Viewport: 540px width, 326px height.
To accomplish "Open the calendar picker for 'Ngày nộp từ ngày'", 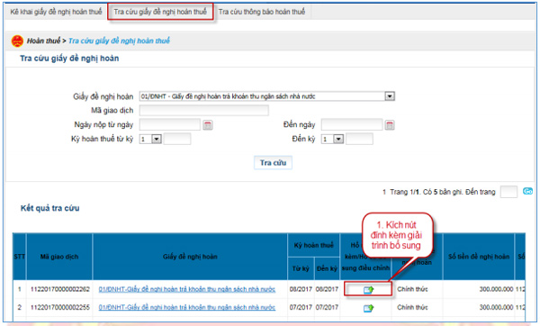I will 207,125.
